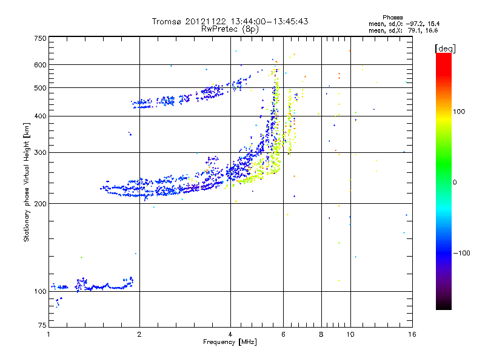The image size is (485, 364).
Task: Click the phase colorbar scale
Action: click(444, 181)
